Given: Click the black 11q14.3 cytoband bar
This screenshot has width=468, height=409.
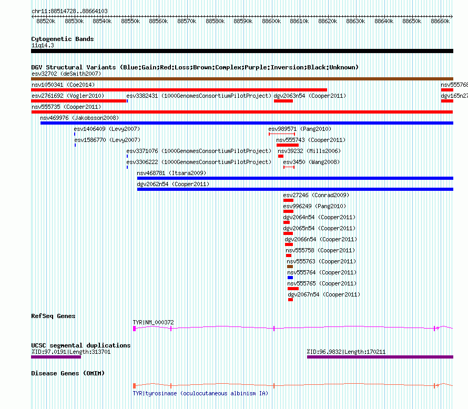Looking at the screenshot, I should 242,51.
